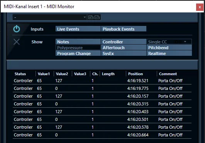Select the event at position 4:16:20.315
The width and height of the screenshot is (205, 143).
[x=102, y=104]
